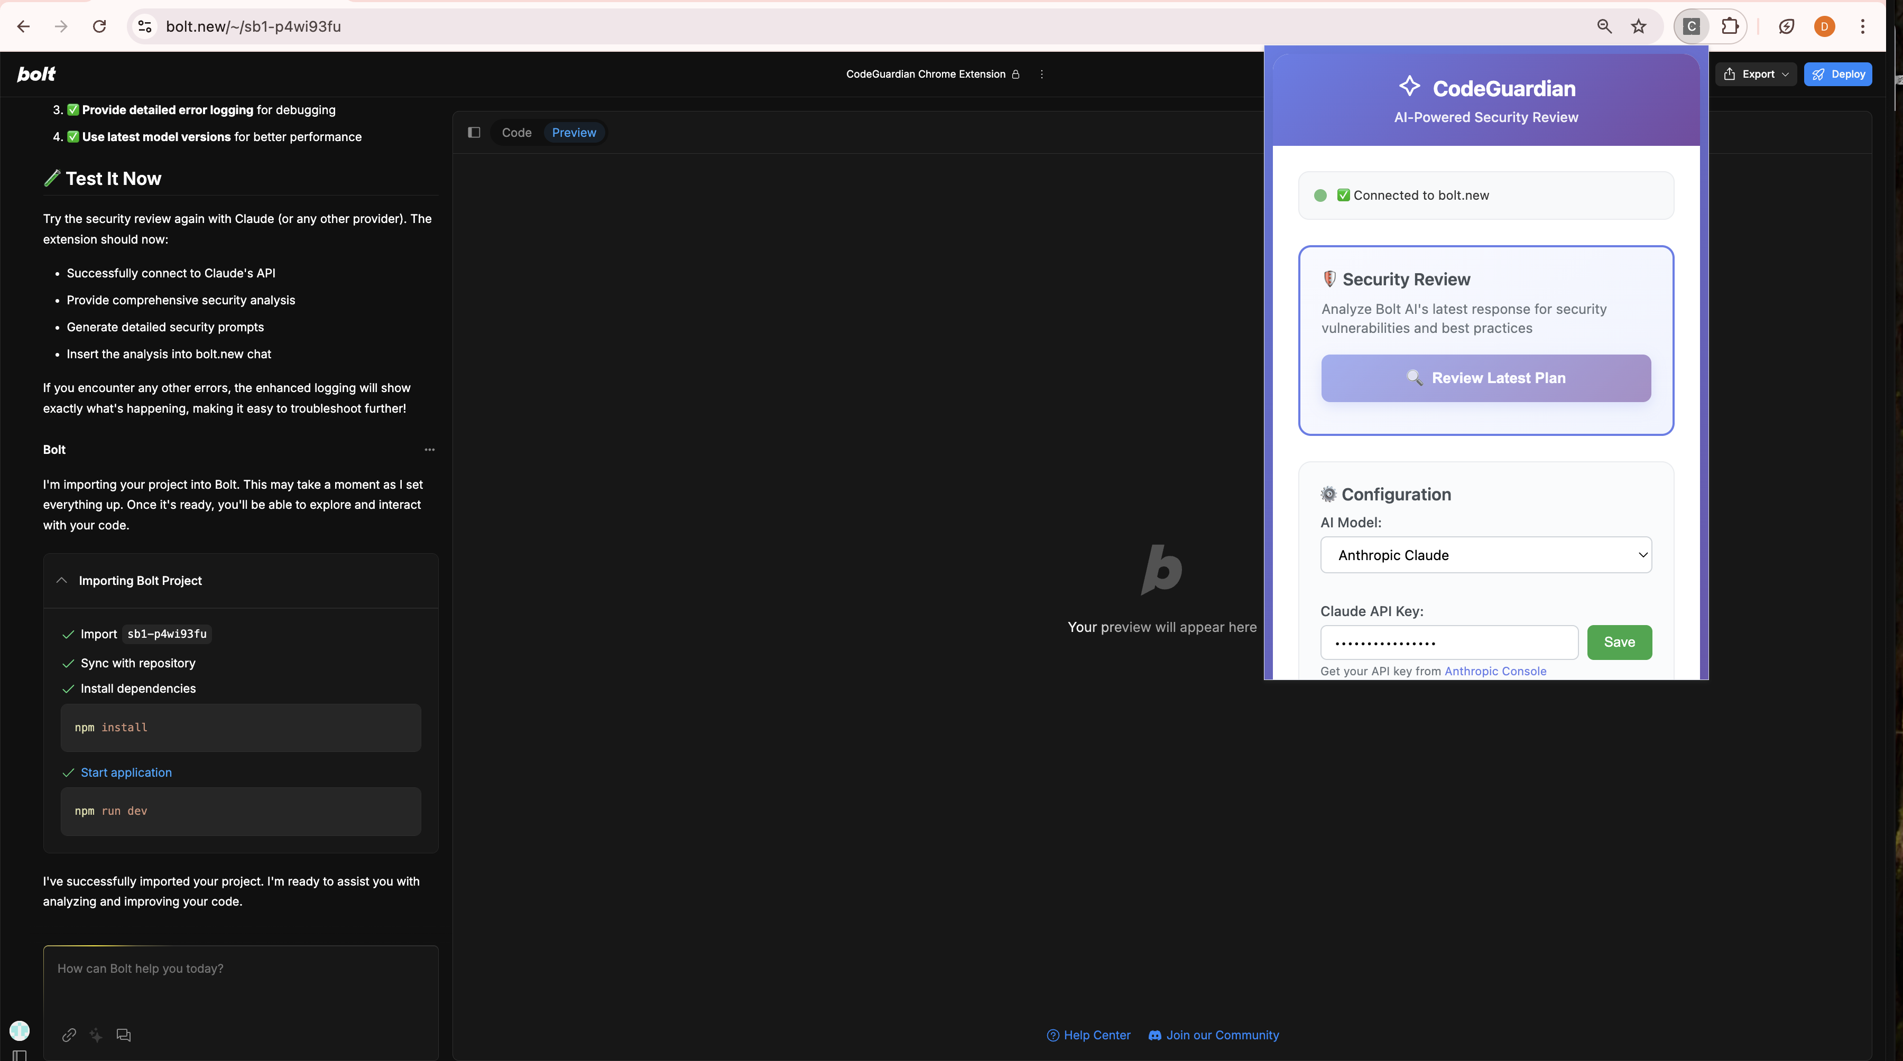
Task: Open the Anthropic Console link
Action: pyautogui.click(x=1494, y=671)
